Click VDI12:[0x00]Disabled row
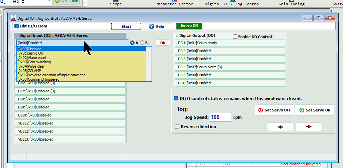343x168 pixels. tap(70, 131)
